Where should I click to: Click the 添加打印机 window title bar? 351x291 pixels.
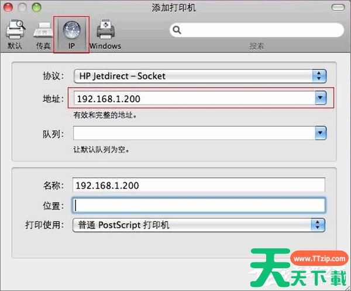click(175, 8)
